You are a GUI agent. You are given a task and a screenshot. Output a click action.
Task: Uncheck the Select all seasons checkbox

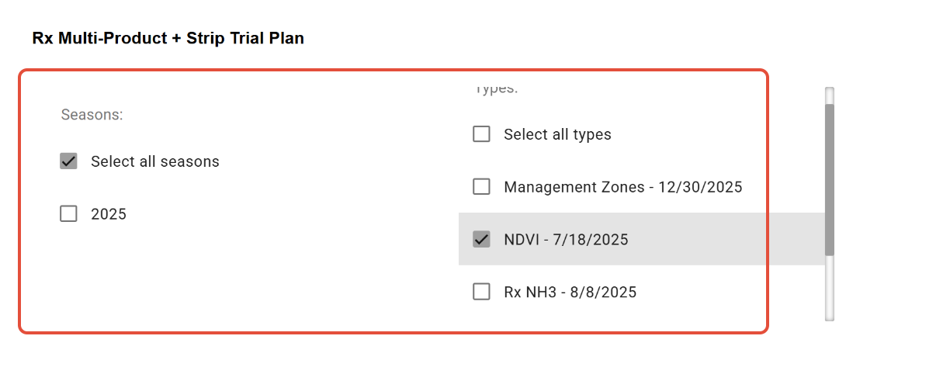click(69, 161)
